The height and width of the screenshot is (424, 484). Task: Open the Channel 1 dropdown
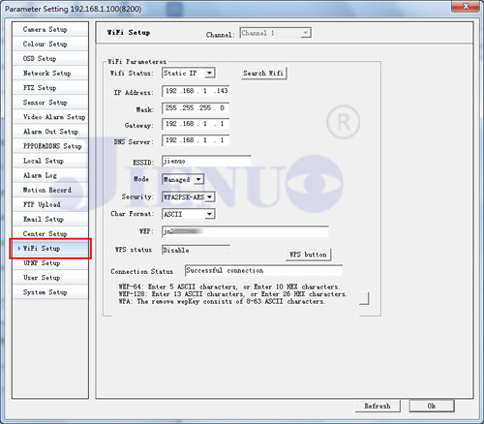[x=275, y=33]
